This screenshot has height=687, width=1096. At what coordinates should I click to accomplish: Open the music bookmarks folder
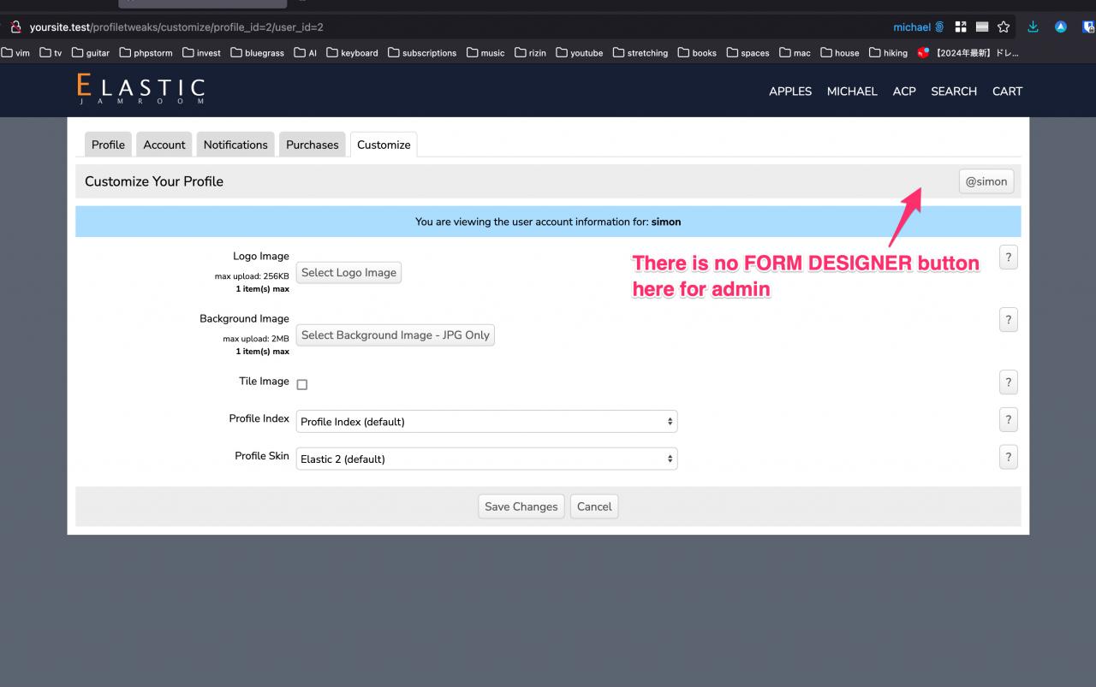(485, 53)
